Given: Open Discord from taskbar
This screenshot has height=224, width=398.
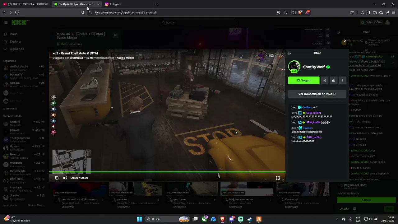Looking at the screenshot, I should pos(232,219).
